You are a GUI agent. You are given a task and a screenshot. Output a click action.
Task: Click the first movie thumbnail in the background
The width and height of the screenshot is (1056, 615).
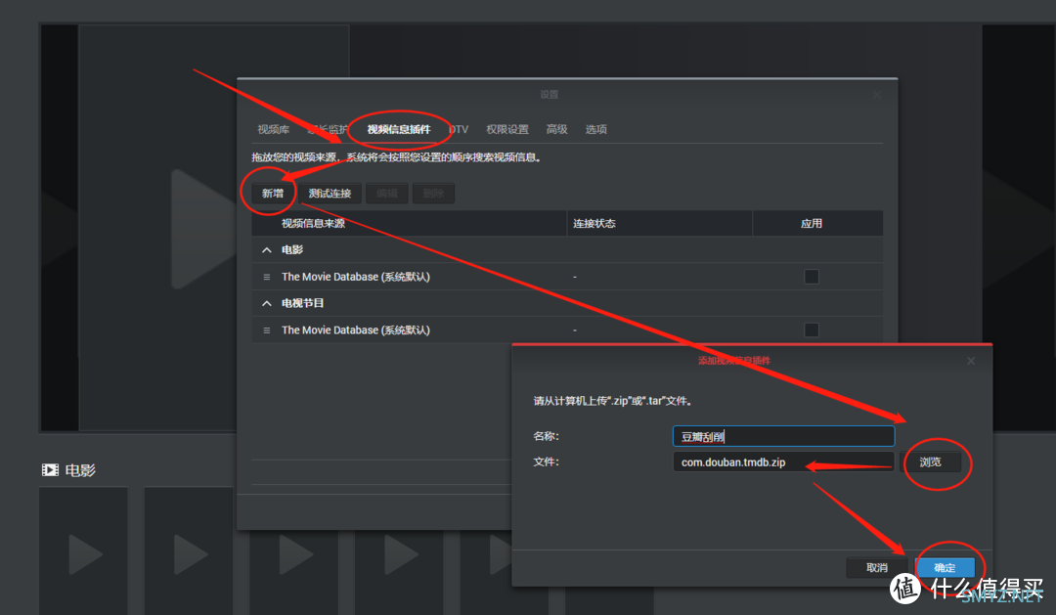[x=83, y=550]
